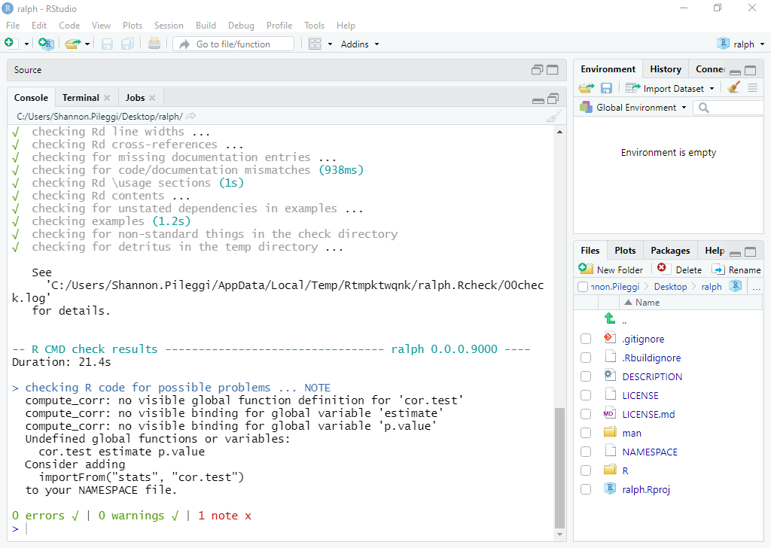Click the New Folder button
771x548 pixels.
(611, 269)
